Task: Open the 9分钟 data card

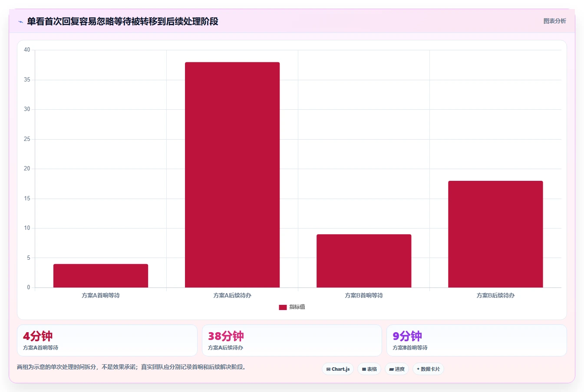Action: (x=477, y=340)
